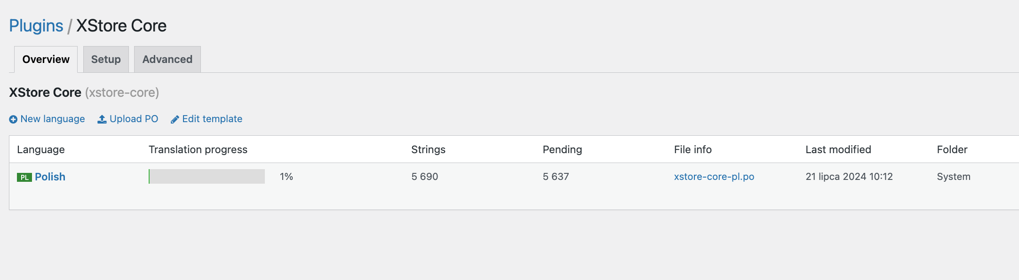Switch to the Setup tab
Viewport: 1019px width, 280px height.
point(106,60)
